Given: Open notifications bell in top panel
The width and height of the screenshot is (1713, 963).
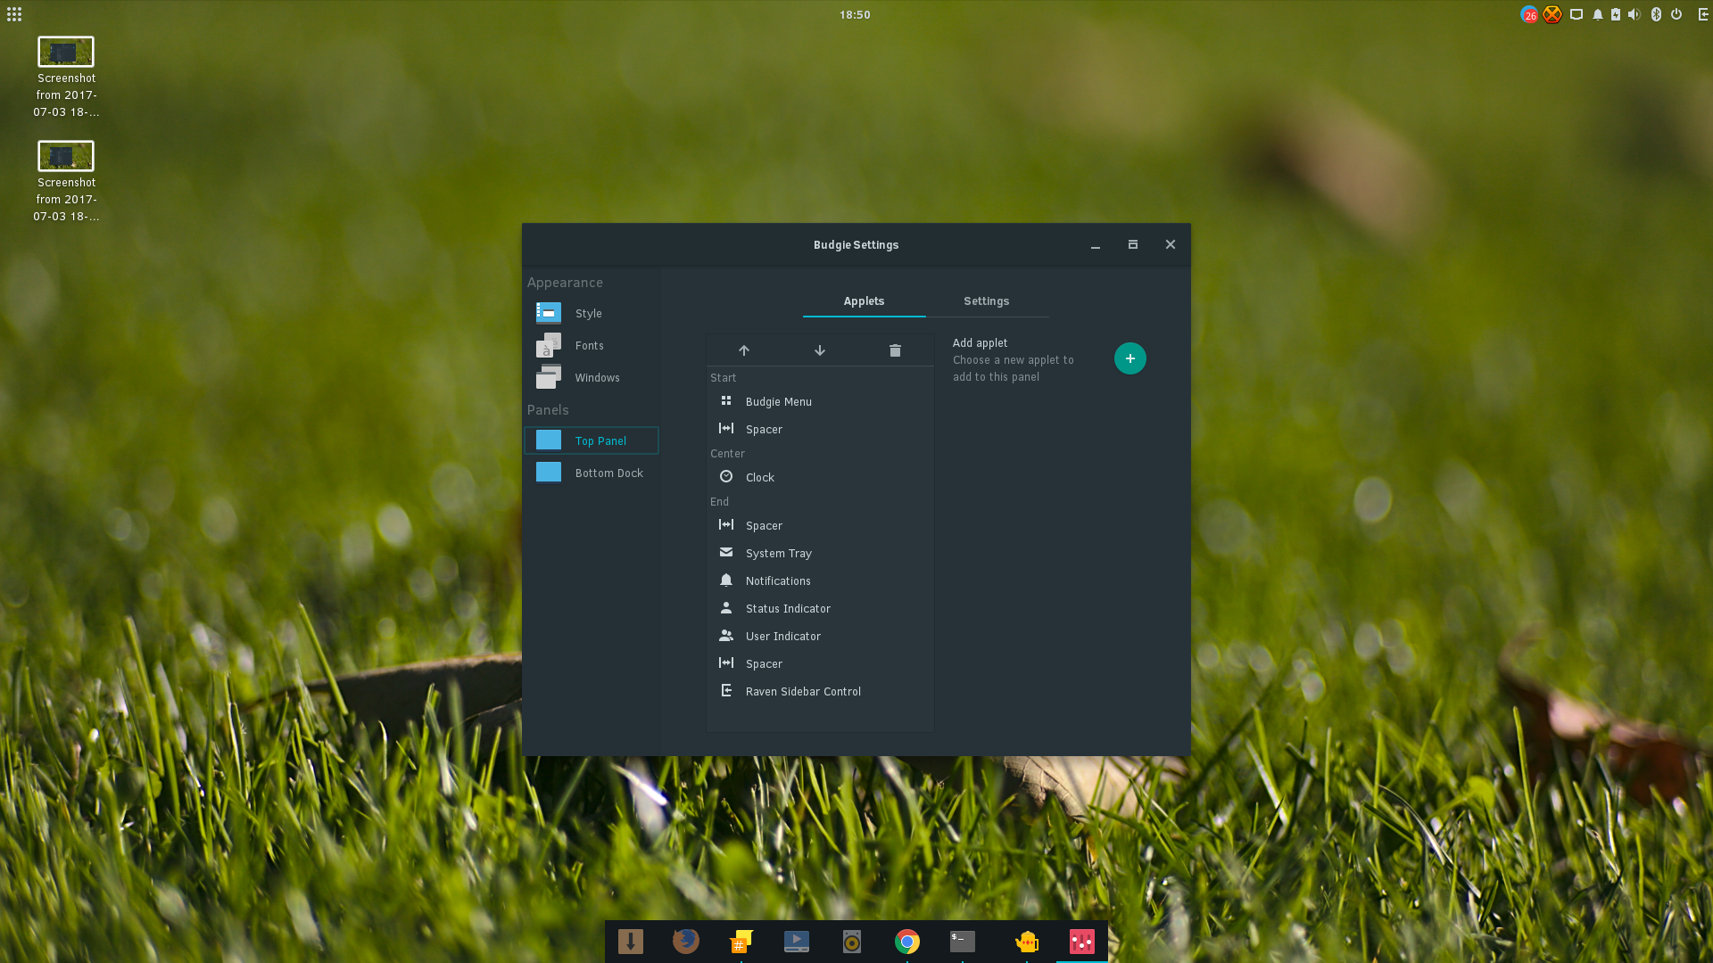Looking at the screenshot, I should point(1598,14).
